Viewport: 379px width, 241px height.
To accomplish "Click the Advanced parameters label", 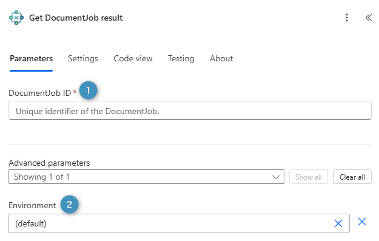I will point(49,163).
